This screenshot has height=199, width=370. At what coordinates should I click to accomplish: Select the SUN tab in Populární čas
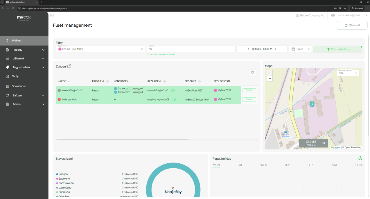359,165
